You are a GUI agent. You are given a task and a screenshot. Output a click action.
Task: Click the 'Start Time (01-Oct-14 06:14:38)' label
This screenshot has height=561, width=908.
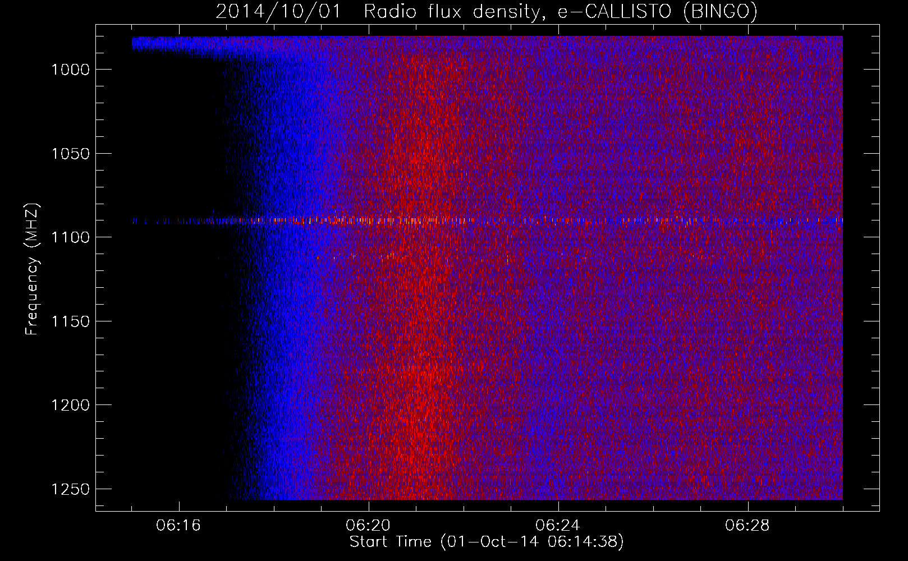[487, 542]
